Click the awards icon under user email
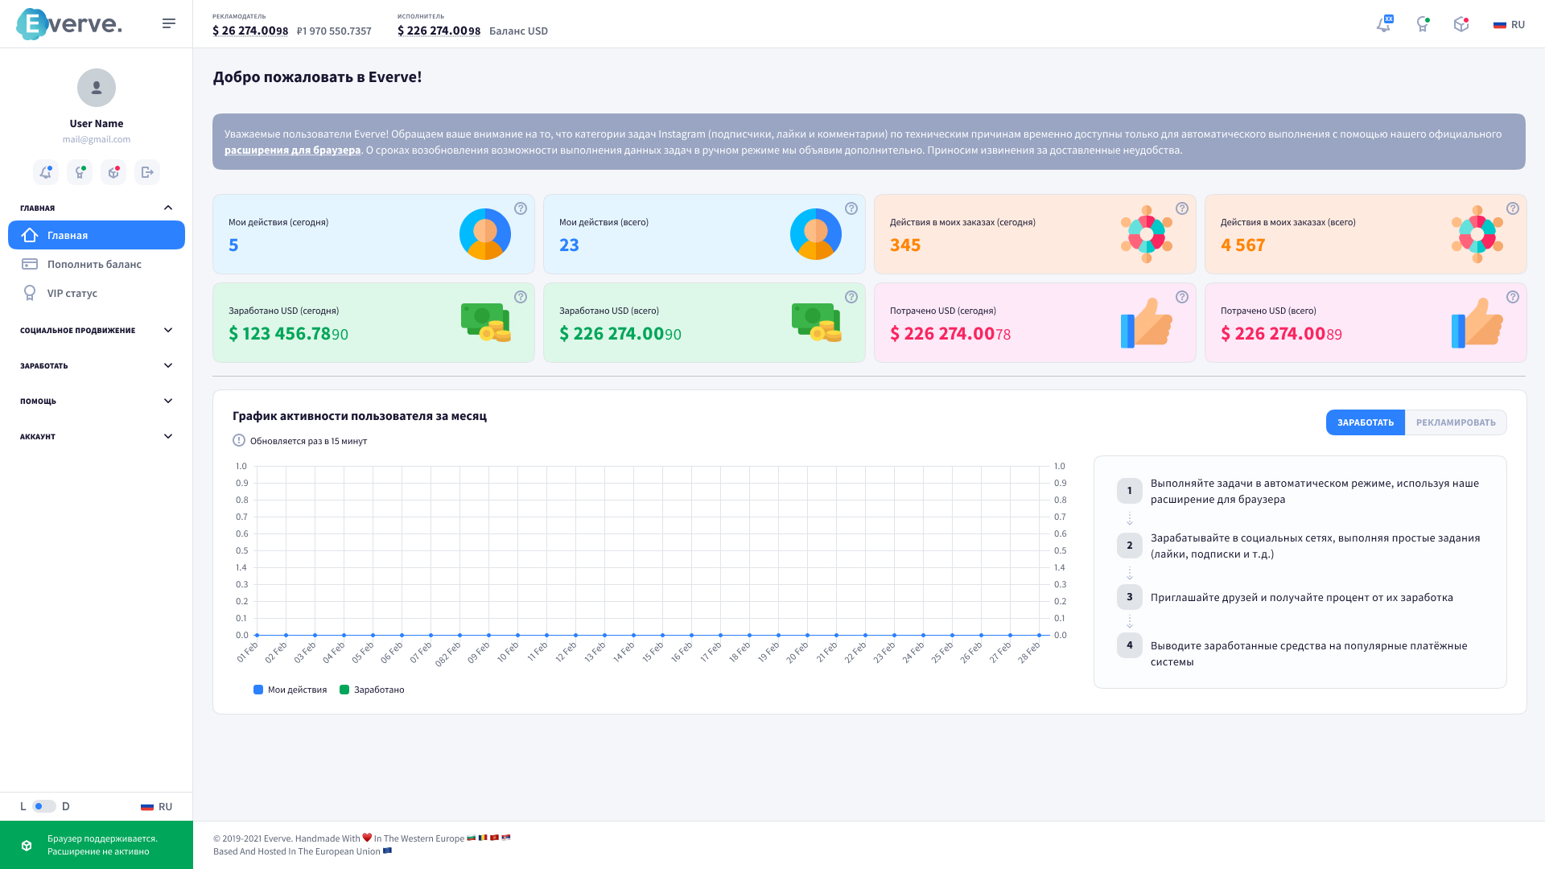The width and height of the screenshot is (1545, 869). [80, 172]
